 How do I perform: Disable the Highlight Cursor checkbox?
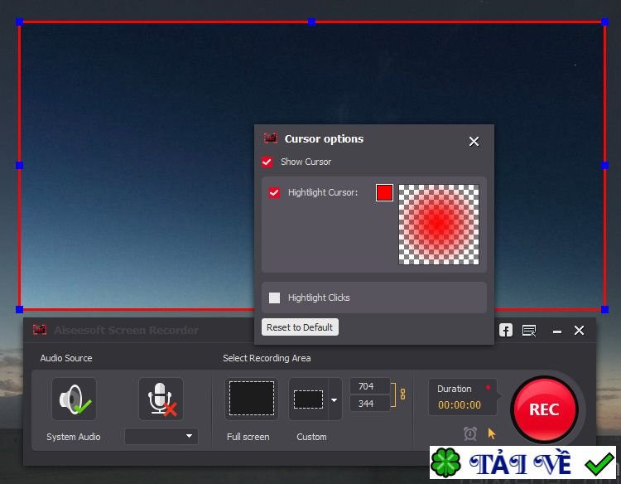pos(274,192)
